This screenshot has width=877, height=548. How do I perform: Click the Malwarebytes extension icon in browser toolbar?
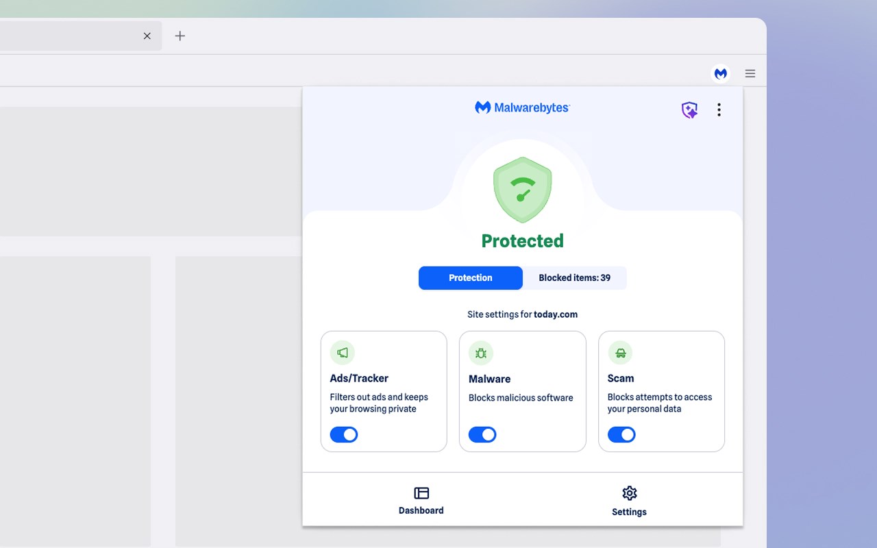click(x=721, y=73)
